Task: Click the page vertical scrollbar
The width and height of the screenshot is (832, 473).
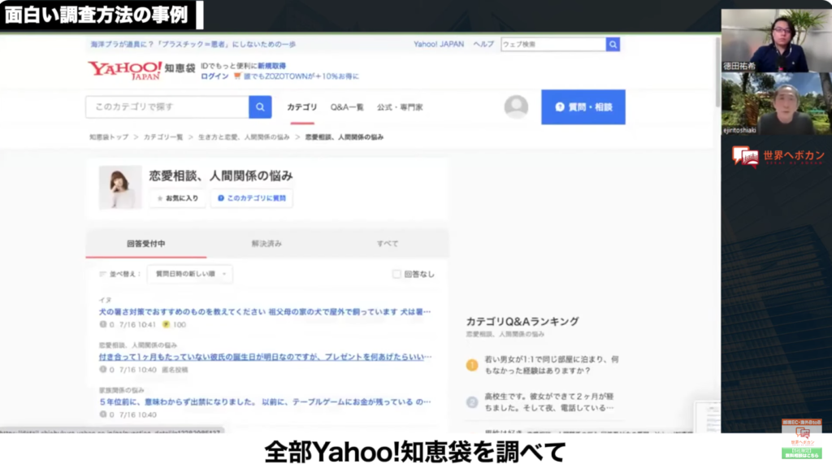Action: pos(717,72)
